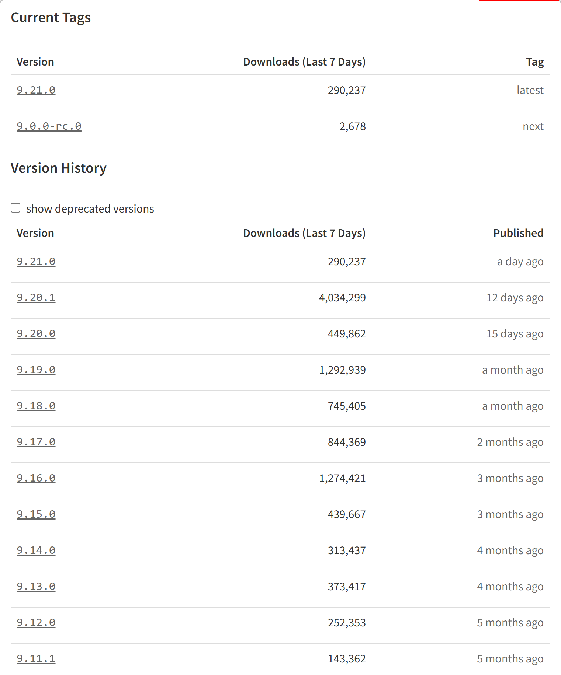The image size is (561, 675).
Task: Open version 9.19.0 link
Action: [x=36, y=370]
